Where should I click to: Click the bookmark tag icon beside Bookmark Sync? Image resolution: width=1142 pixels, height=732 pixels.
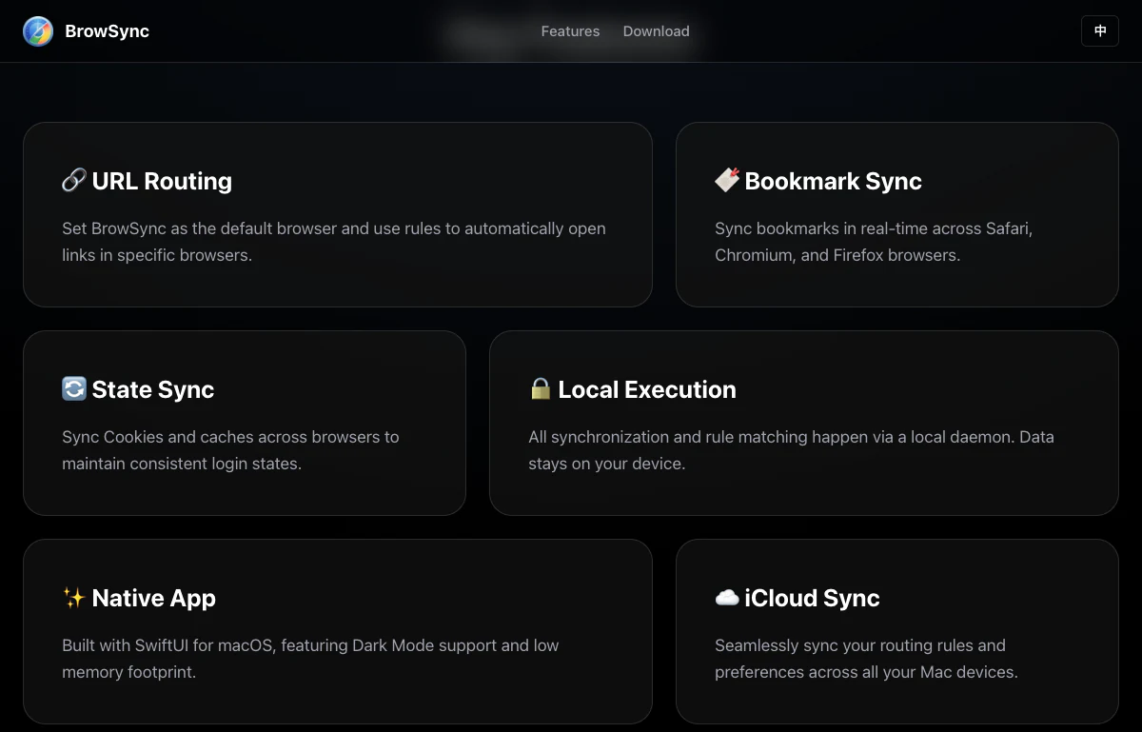[727, 180]
